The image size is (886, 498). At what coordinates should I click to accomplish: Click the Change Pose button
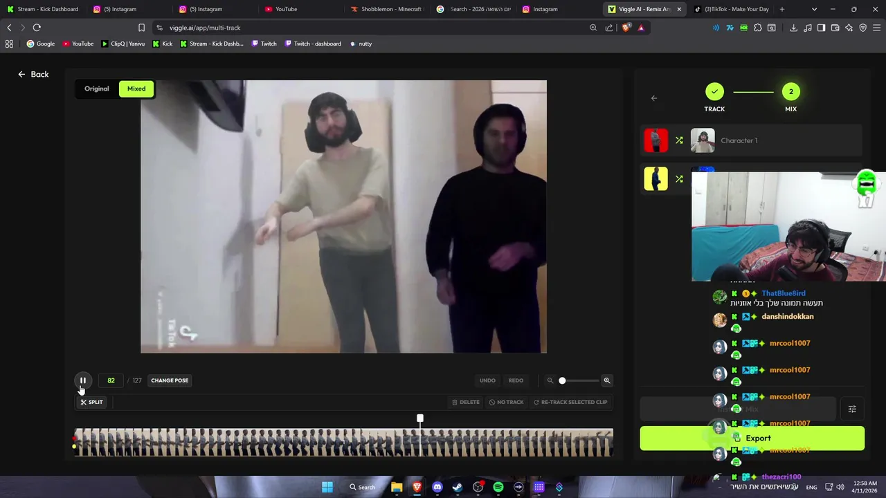coord(170,380)
